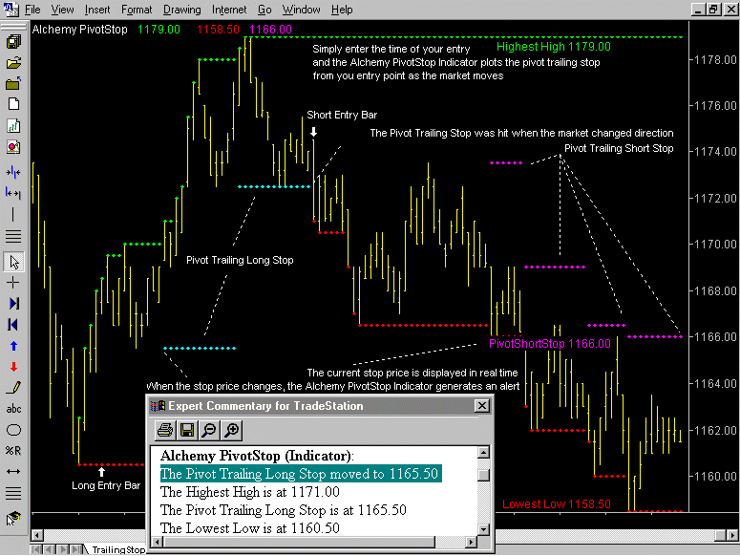This screenshot has width=740, height=556.
Task: Select the arrow pointer tool
Action: 13,262
